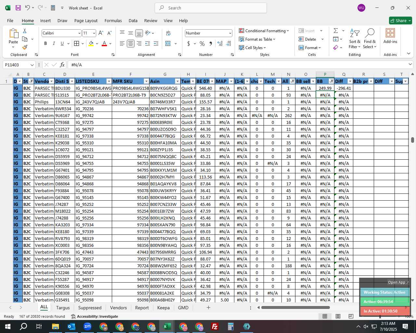
Task: Open Outlook from the taskbar
Action: (x=71, y=326)
